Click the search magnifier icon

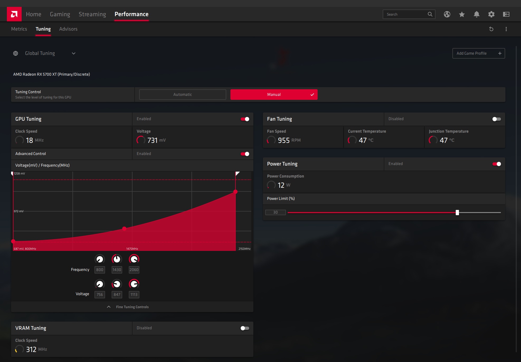430,14
